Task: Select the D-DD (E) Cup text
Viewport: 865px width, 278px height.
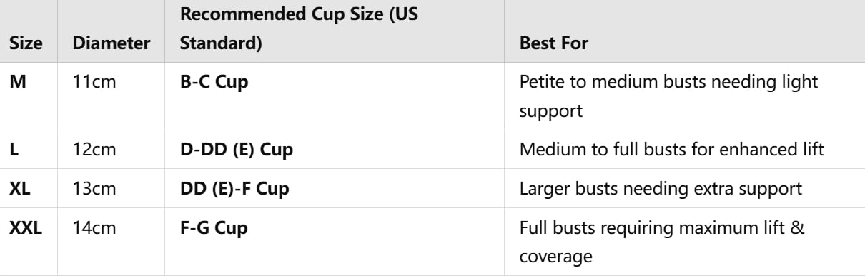Action: (237, 150)
